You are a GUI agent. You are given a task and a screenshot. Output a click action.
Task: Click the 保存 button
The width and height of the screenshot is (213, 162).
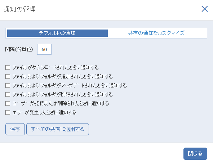point(15,129)
